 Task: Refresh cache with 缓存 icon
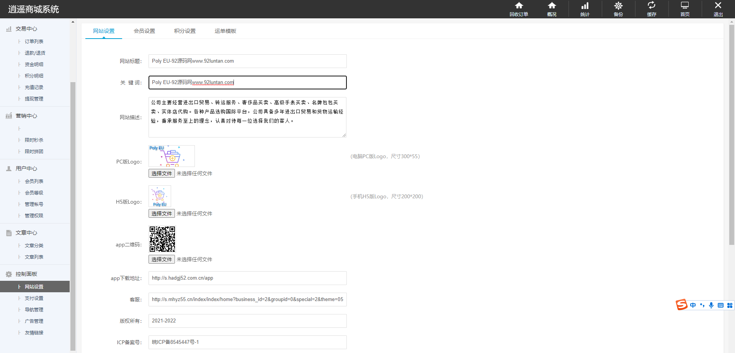point(652,9)
